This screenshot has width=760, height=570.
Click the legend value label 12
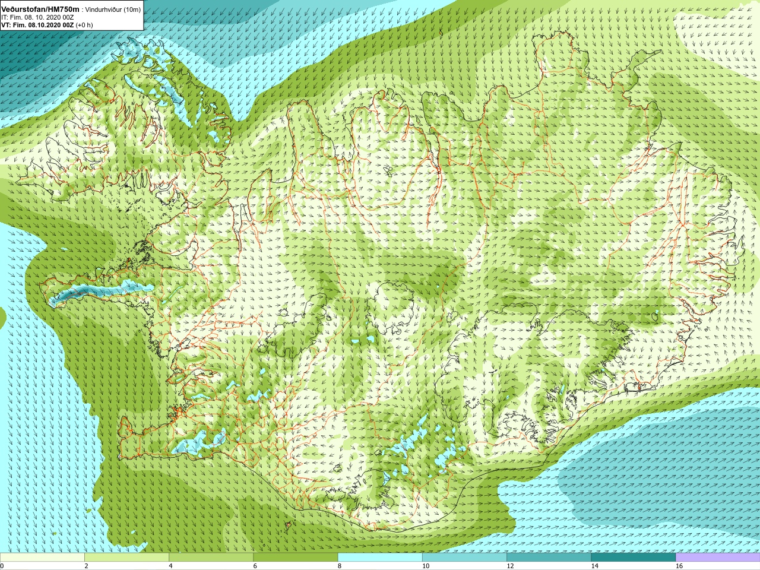point(510,566)
